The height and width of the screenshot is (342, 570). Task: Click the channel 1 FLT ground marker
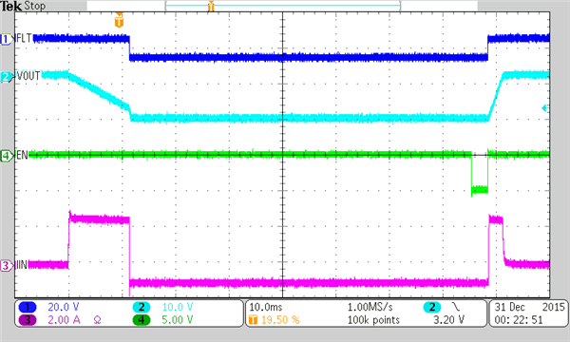click(x=7, y=39)
